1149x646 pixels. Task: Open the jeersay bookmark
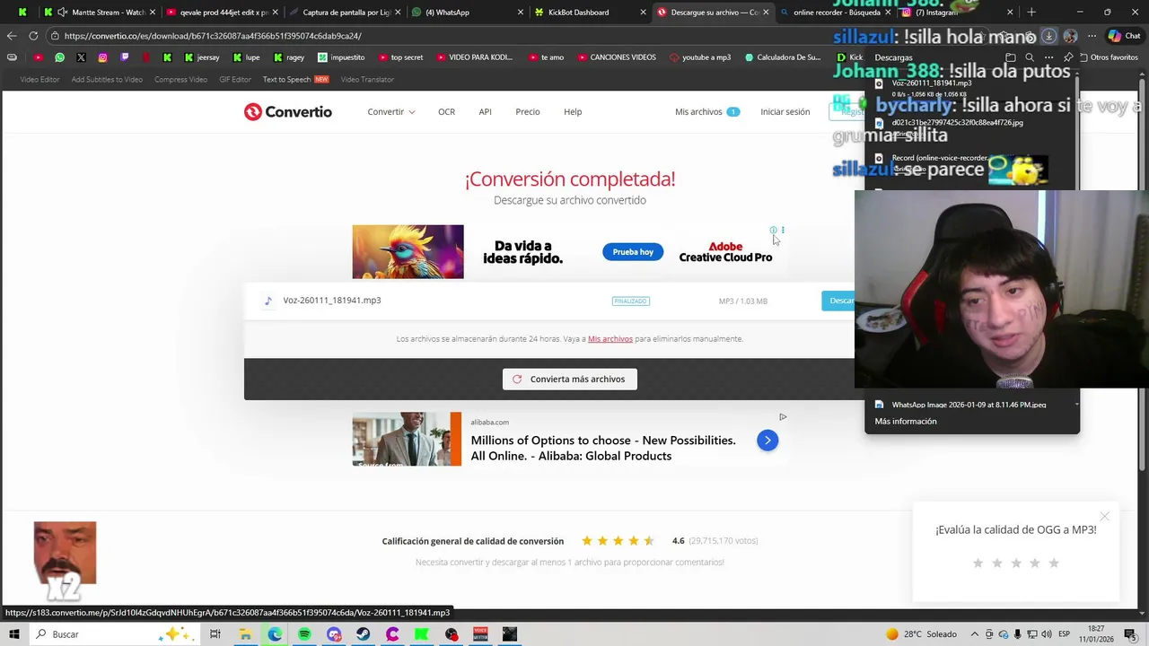pos(202,57)
